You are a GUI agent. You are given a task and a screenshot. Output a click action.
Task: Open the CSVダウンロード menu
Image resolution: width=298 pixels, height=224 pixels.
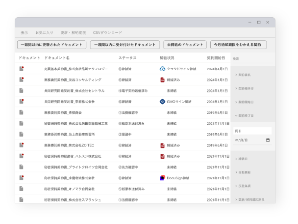pos(107,33)
